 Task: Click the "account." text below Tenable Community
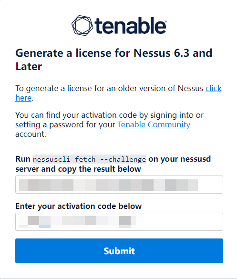pyautogui.click(x=31, y=134)
